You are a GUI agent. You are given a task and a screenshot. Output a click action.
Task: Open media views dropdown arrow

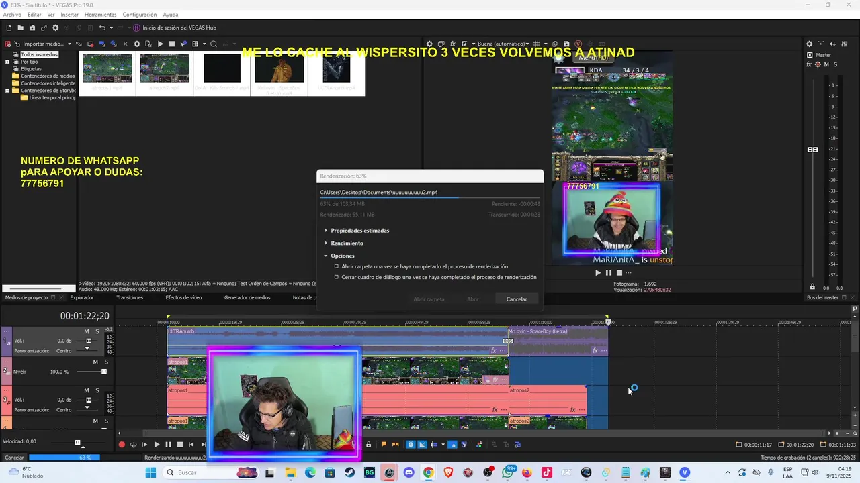(x=203, y=44)
